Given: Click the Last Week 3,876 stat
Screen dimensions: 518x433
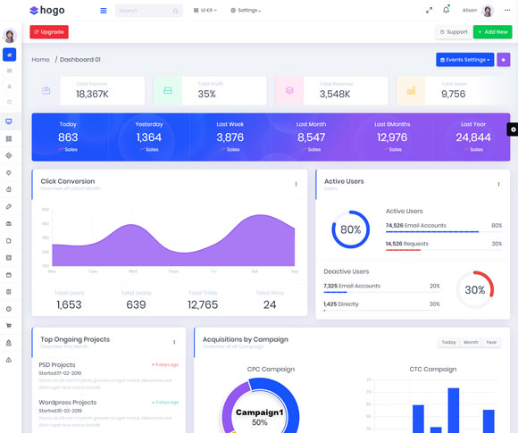Looking at the screenshot, I should click(x=230, y=137).
